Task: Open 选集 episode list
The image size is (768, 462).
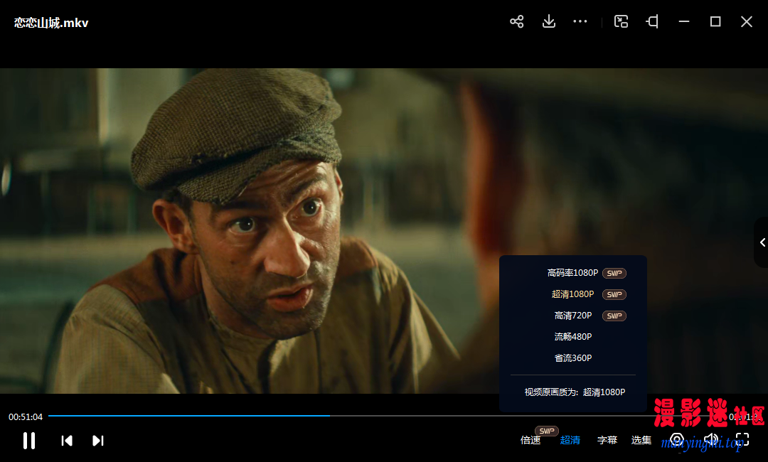Action: 641,440
